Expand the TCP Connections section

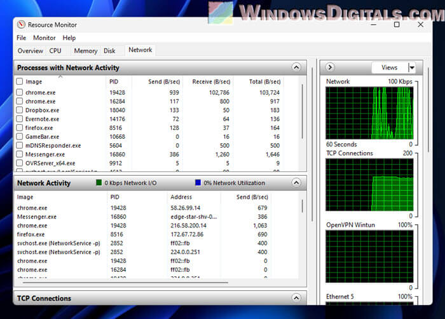coord(296,298)
